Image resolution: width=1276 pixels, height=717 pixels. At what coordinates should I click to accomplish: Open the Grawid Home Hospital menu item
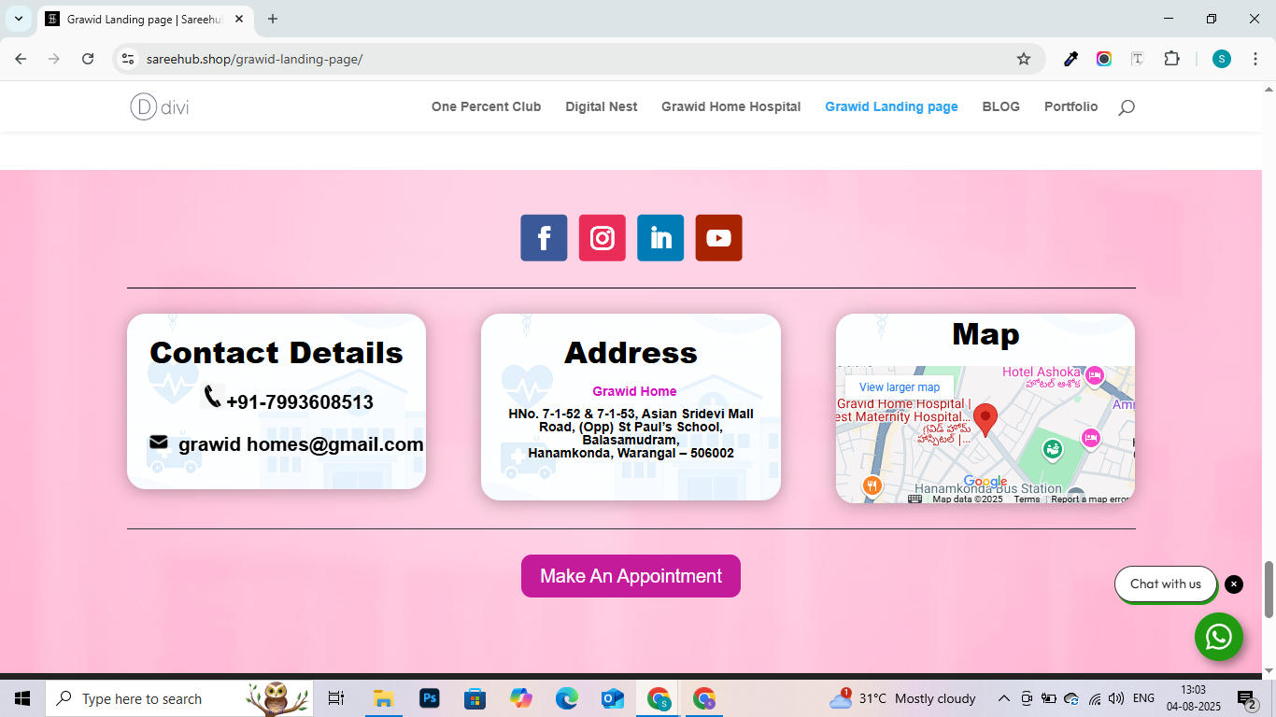tap(730, 106)
